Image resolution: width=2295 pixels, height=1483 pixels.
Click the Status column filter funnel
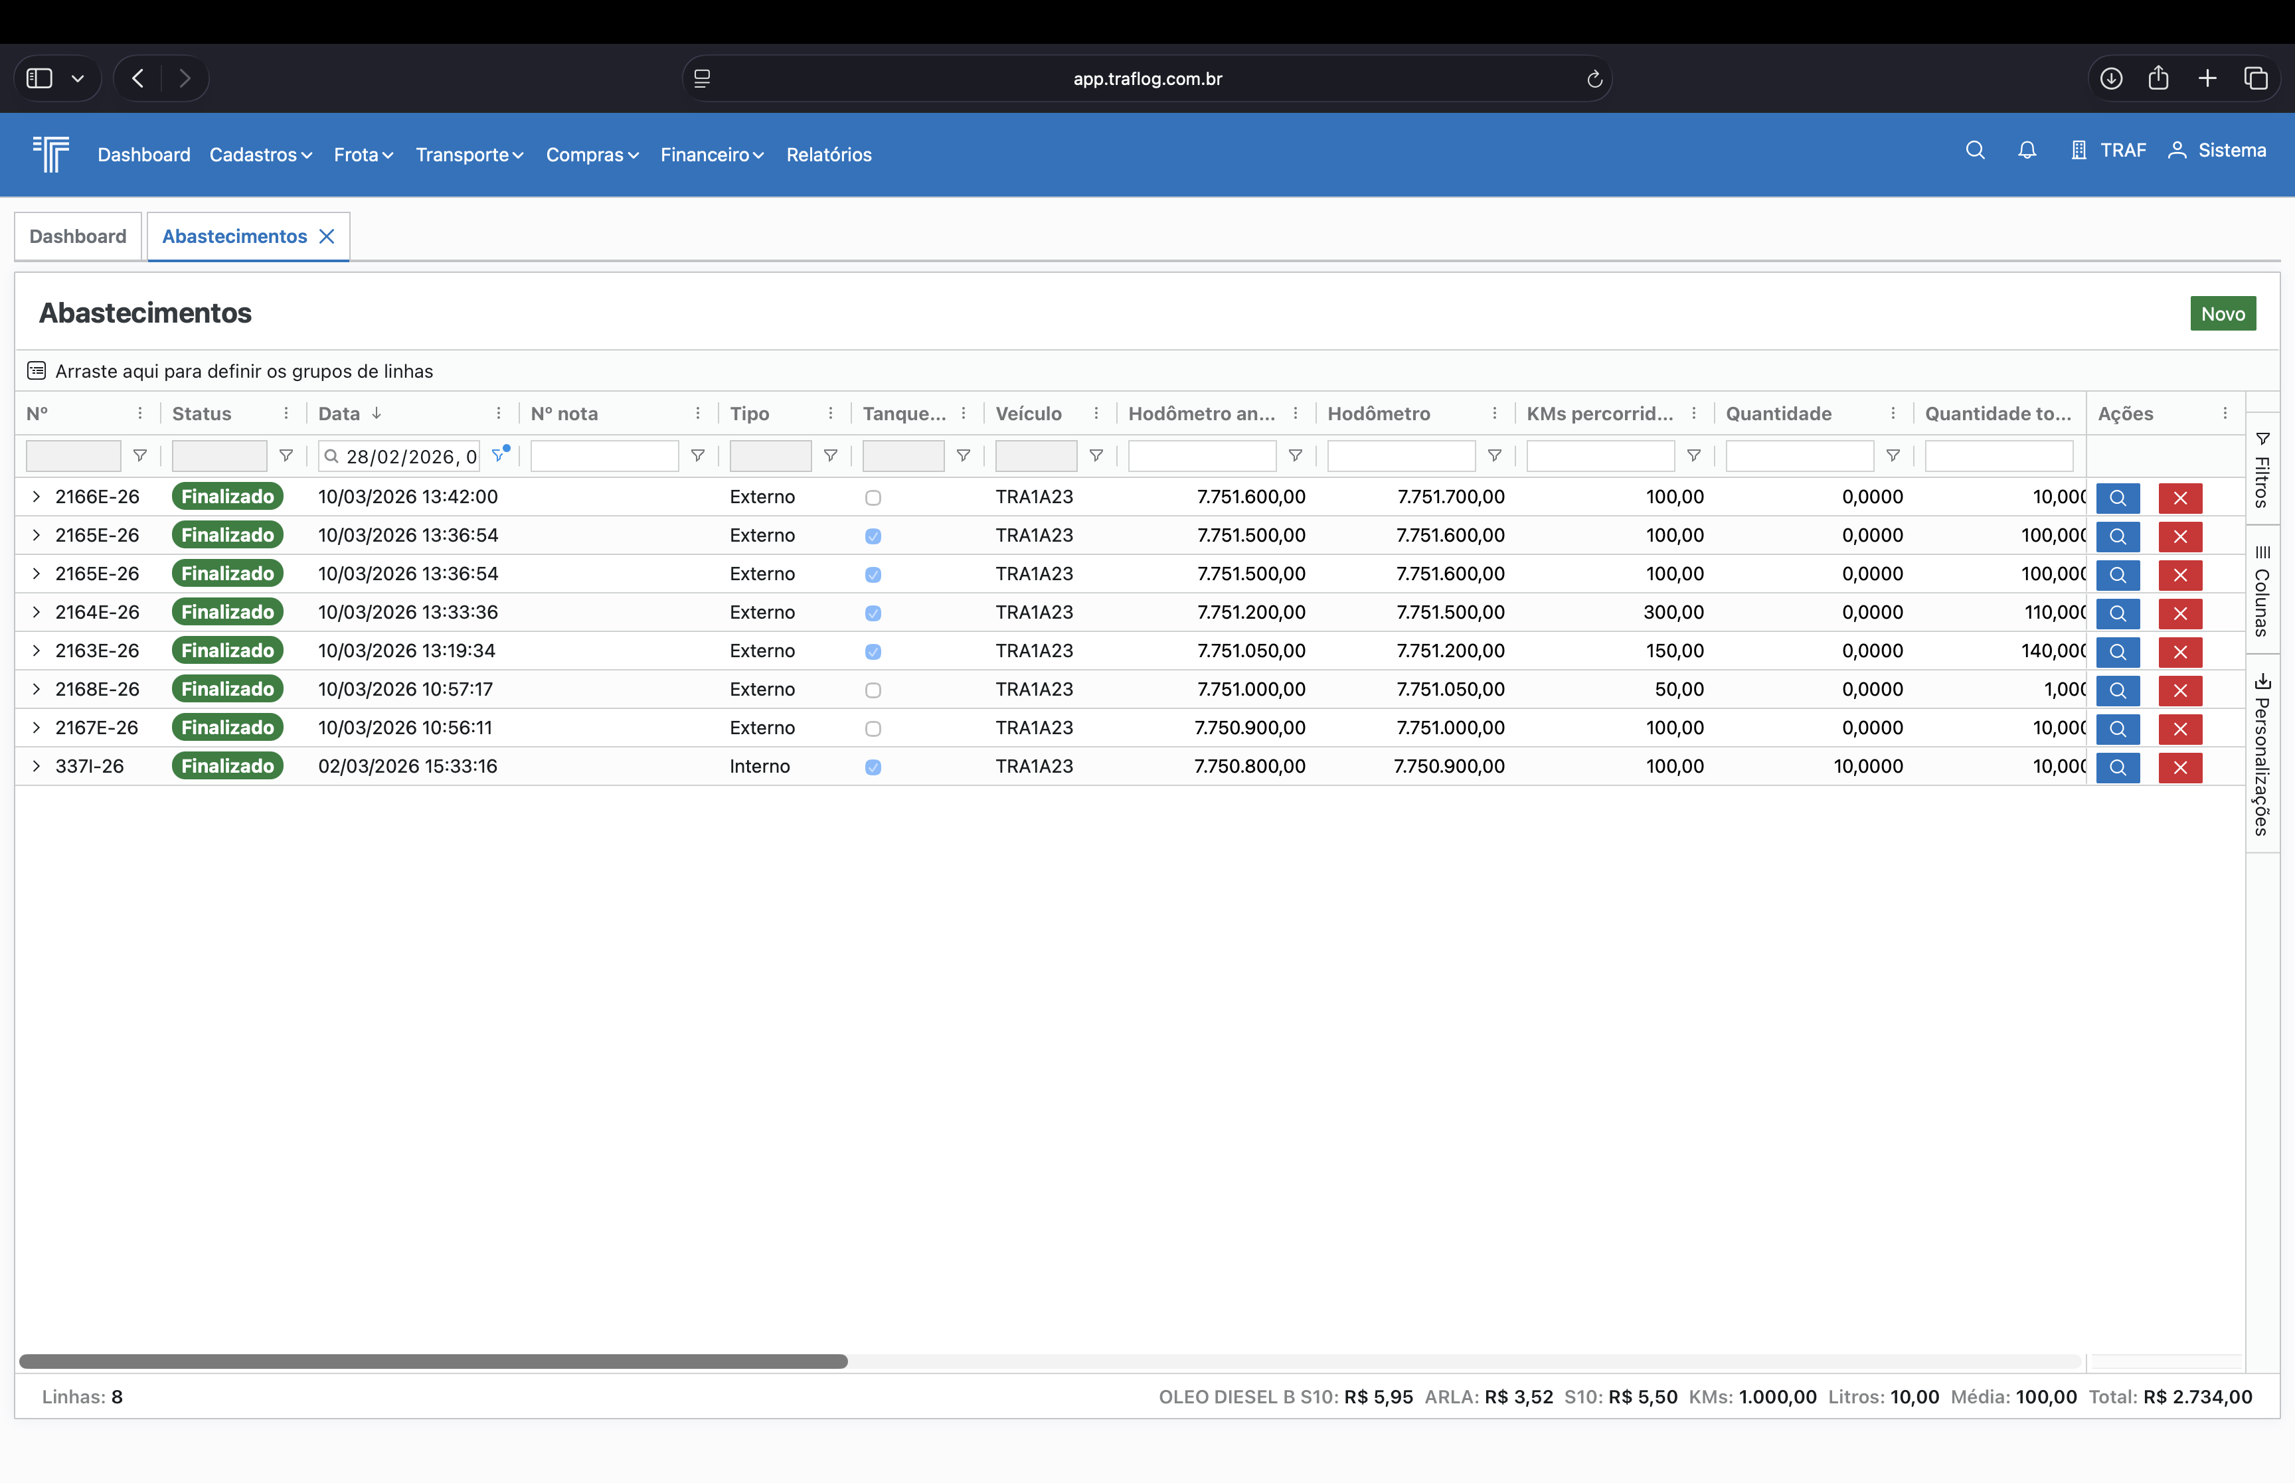pyautogui.click(x=286, y=455)
